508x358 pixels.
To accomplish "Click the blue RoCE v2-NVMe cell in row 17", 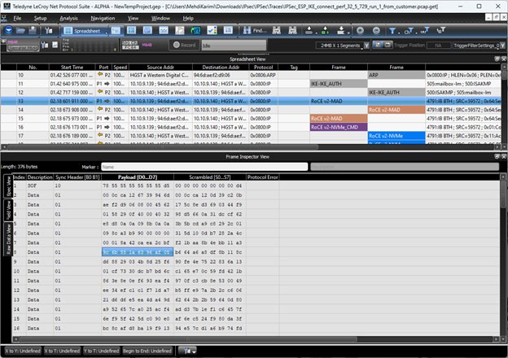I will (x=396, y=136).
